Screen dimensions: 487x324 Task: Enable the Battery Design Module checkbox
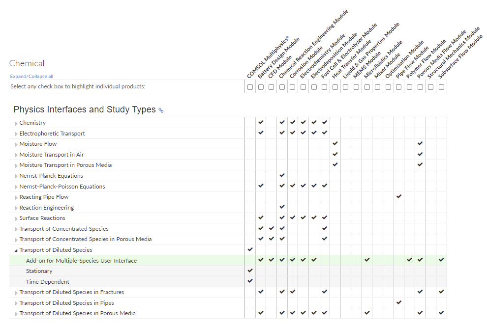261,87
